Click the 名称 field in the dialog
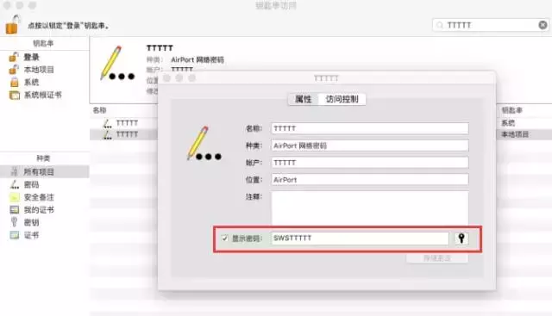 pyautogui.click(x=370, y=128)
